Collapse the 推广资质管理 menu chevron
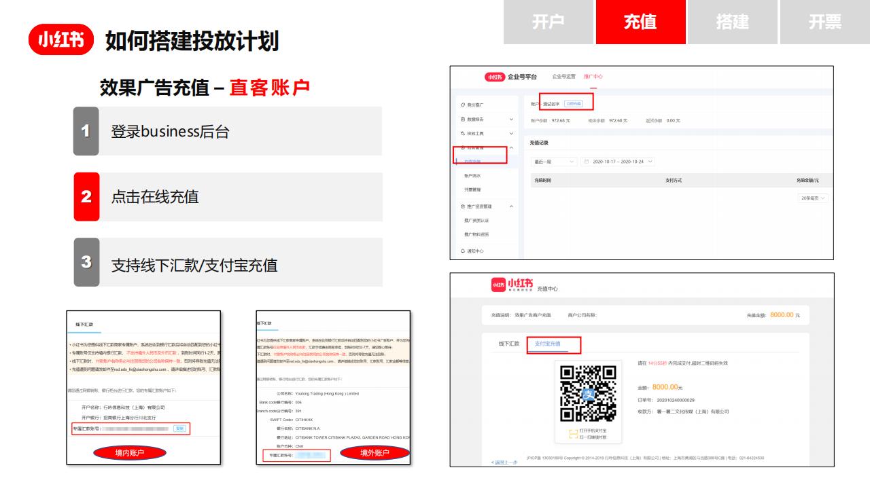The image size is (870, 489). [x=511, y=206]
